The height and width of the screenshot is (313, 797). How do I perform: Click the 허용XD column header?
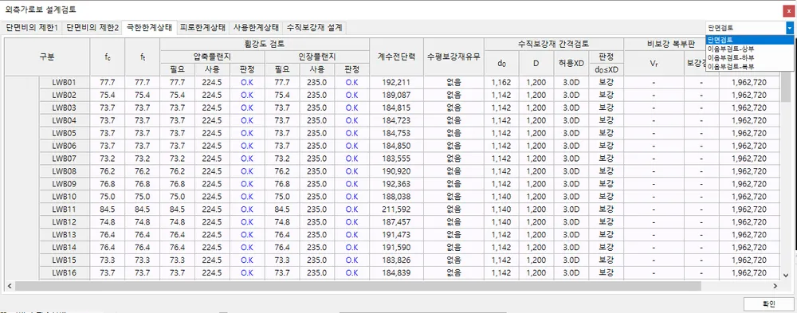point(571,63)
